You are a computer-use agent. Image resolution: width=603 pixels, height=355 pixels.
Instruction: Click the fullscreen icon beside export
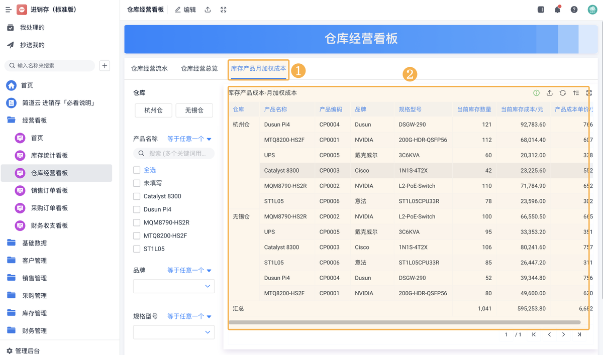(x=224, y=10)
